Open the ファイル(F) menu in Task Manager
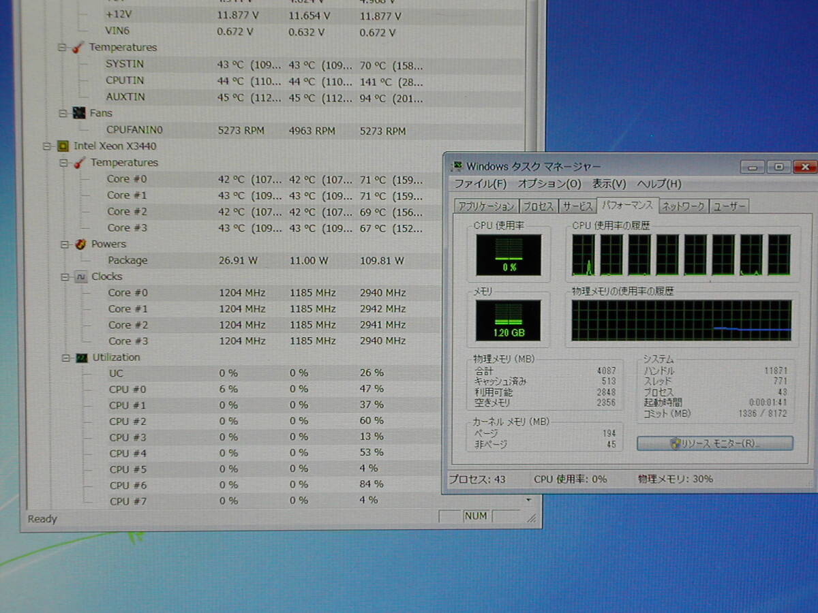This screenshot has width=818, height=613. [481, 184]
